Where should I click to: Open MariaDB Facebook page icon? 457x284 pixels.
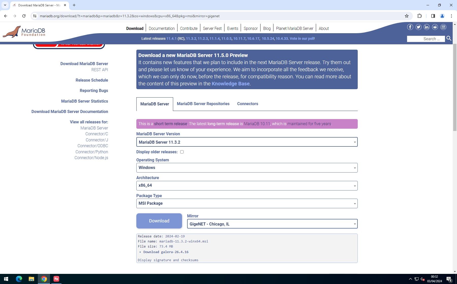[410, 27]
